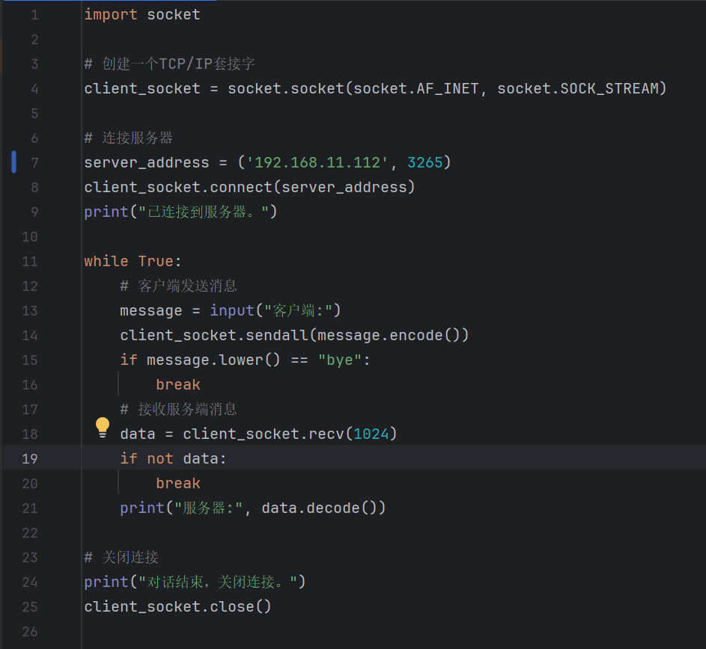The image size is (706, 649).
Task: Click the blue change marker beside line 7
Action: point(13,162)
